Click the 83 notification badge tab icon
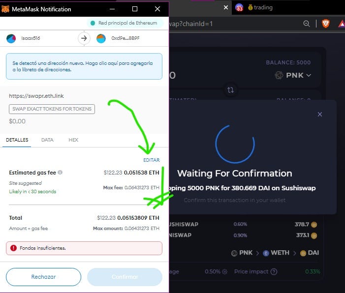 (239, 8)
